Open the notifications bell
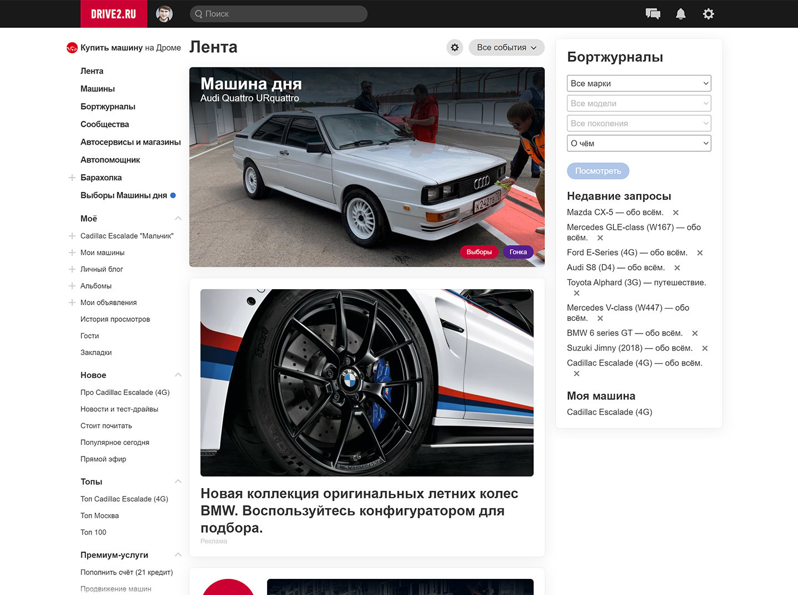 pos(681,14)
